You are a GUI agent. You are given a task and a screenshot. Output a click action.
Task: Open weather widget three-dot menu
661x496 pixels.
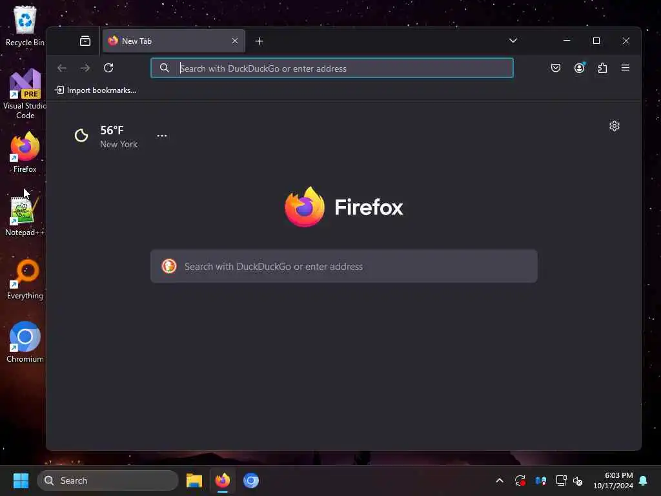162,136
